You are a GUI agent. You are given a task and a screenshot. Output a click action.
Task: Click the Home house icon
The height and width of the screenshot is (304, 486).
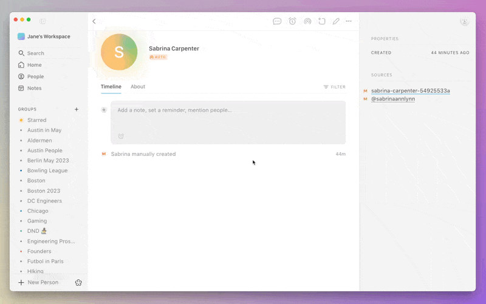tap(21, 65)
